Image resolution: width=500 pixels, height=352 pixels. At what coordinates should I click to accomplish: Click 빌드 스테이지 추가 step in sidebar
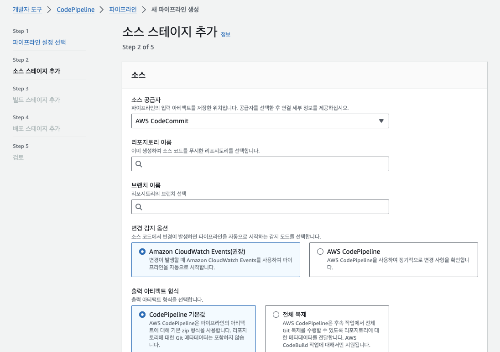click(x=36, y=100)
